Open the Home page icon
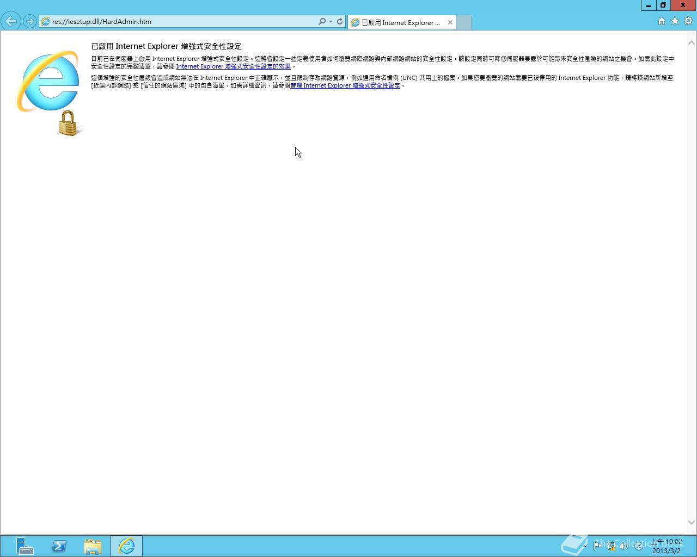This screenshot has height=557, width=697. tap(661, 21)
